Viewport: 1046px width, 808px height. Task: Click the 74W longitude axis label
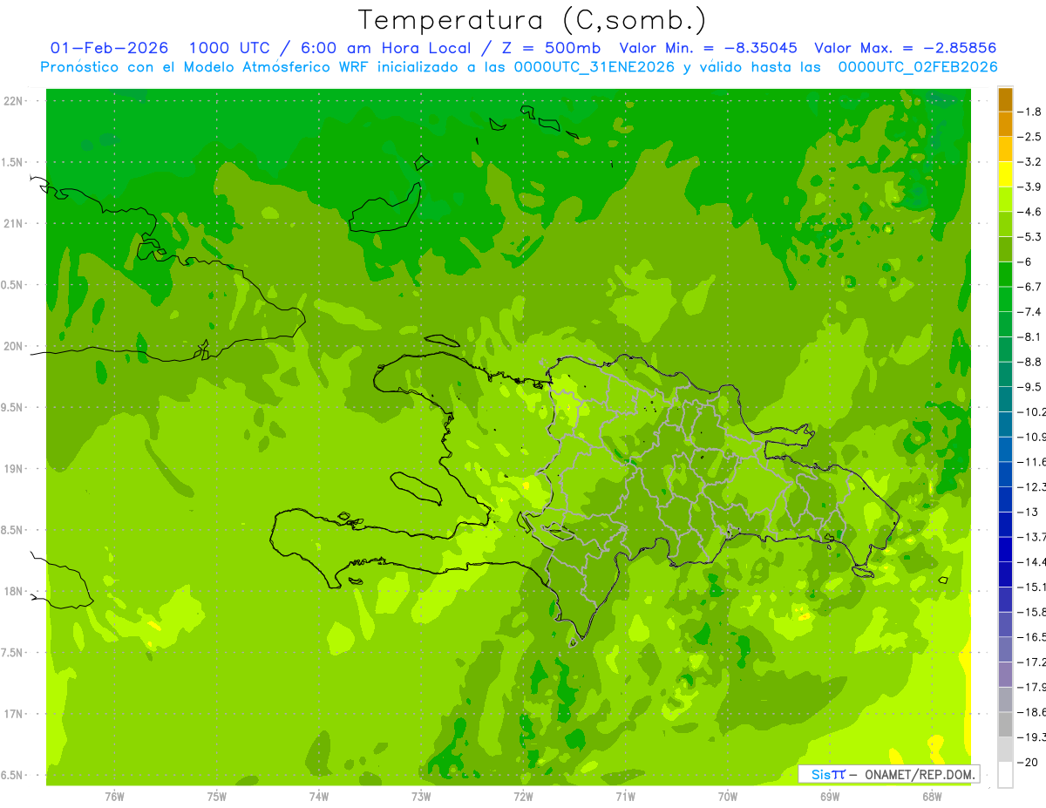click(x=319, y=796)
